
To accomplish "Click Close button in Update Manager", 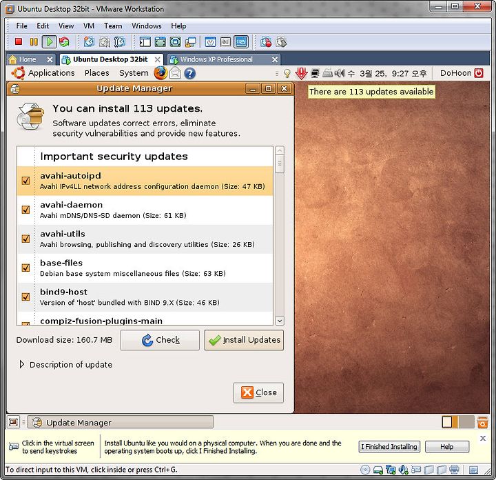I will pos(258,392).
